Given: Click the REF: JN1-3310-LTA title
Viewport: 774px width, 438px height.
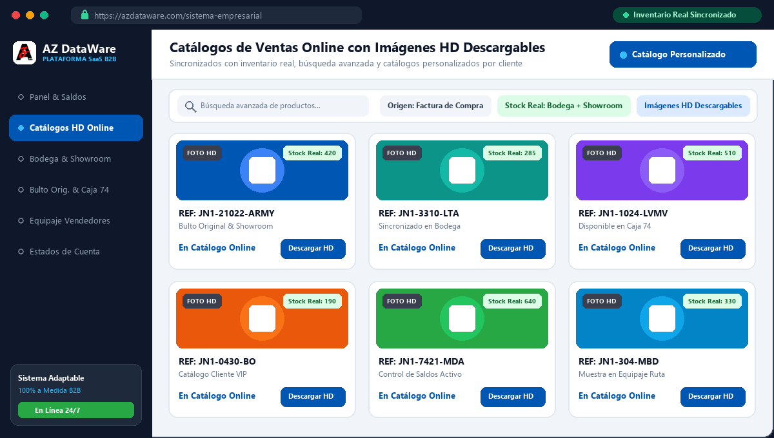Looking at the screenshot, I should (x=419, y=213).
